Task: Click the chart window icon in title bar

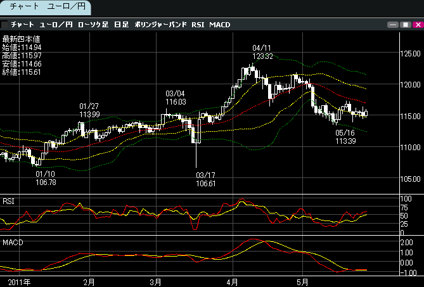Action: [5, 25]
